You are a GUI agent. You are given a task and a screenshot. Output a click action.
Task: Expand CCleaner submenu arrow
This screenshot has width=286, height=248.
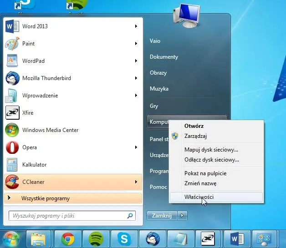tap(136, 182)
